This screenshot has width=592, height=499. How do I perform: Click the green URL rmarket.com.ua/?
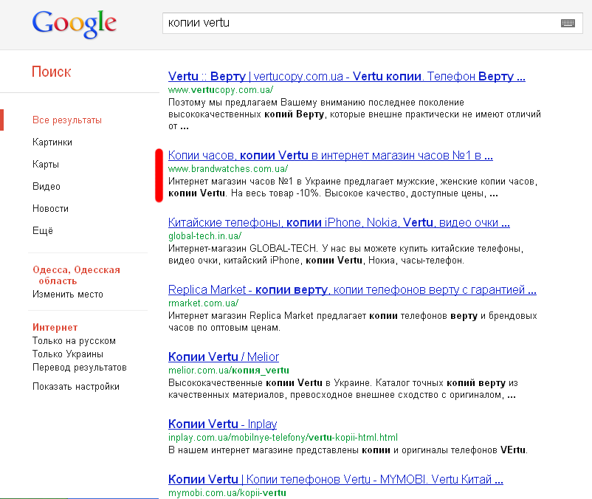(203, 303)
